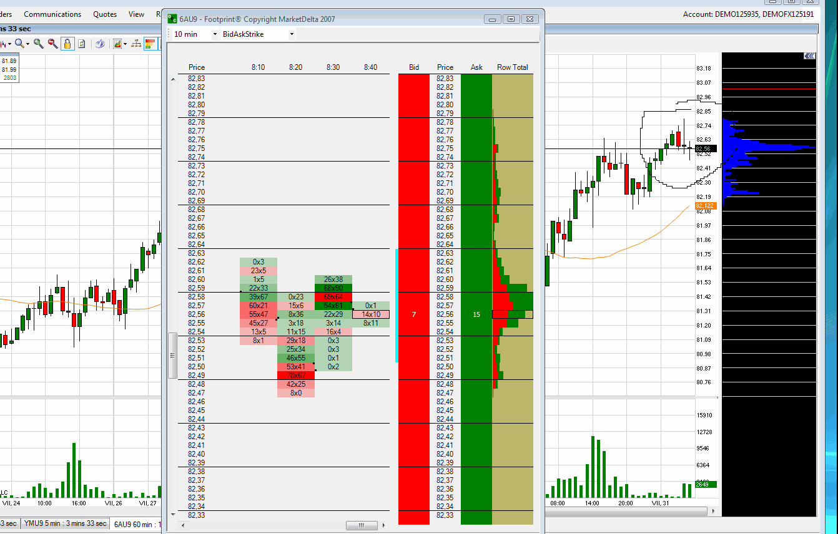Select the 68x90 footprint cell
Image resolution: width=838 pixels, height=534 pixels.
pyautogui.click(x=333, y=288)
